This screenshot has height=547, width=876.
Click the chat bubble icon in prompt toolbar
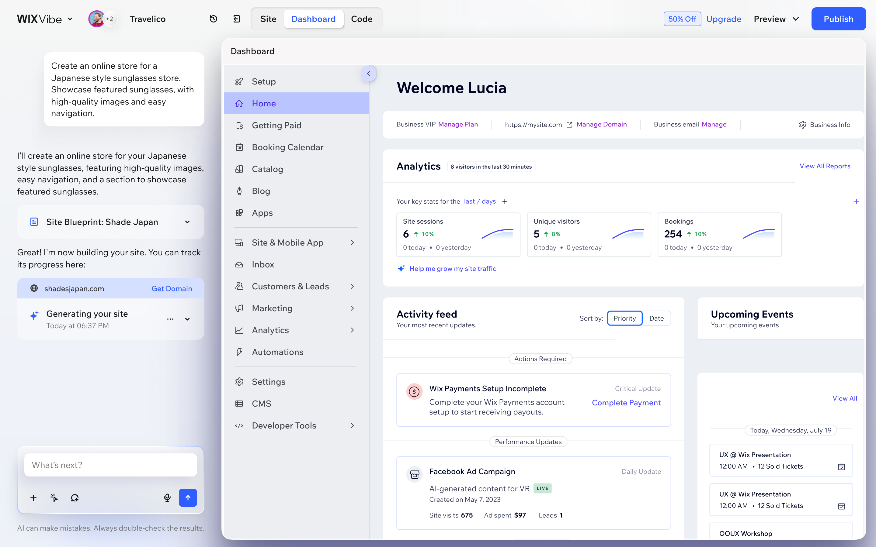(x=75, y=498)
